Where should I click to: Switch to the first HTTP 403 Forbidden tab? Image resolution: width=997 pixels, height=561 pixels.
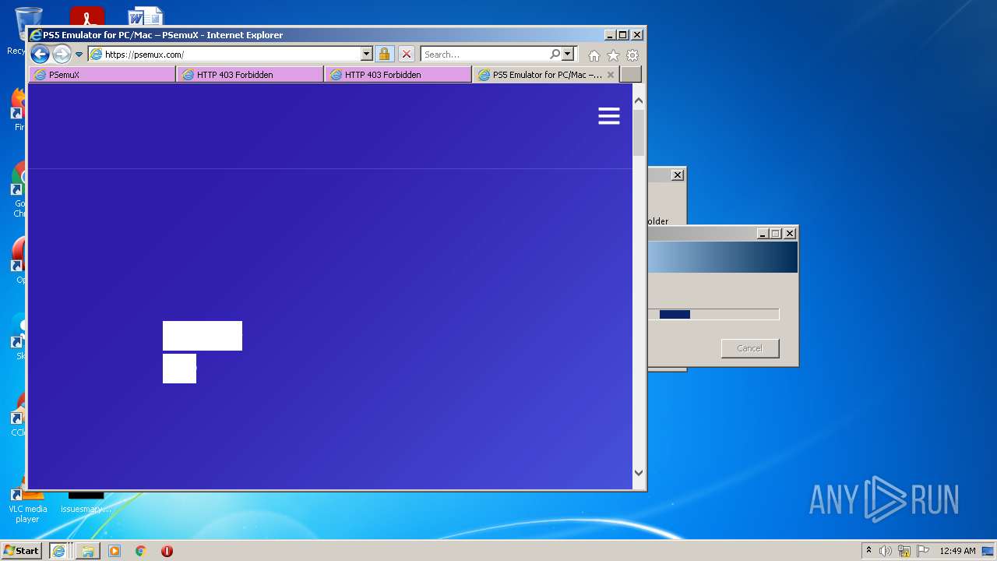coord(250,75)
